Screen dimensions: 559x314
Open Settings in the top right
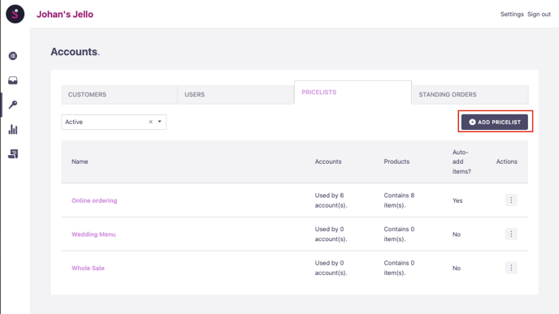tap(512, 15)
